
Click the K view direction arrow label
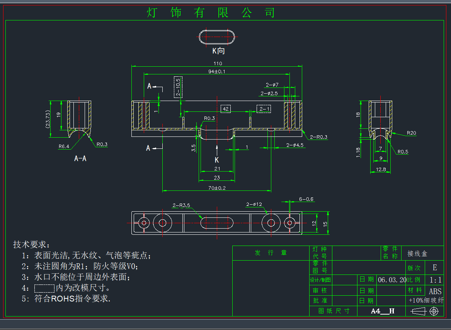pos(216,160)
